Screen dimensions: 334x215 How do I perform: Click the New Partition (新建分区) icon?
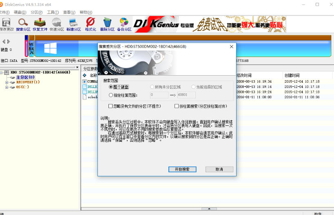(x=73, y=24)
